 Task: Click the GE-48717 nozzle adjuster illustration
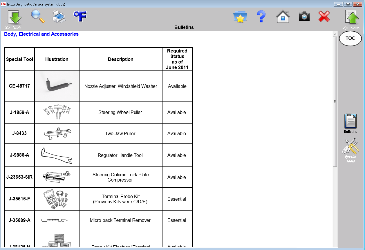[57, 86]
